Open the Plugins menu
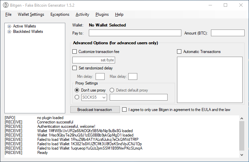 tap(102, 14)
